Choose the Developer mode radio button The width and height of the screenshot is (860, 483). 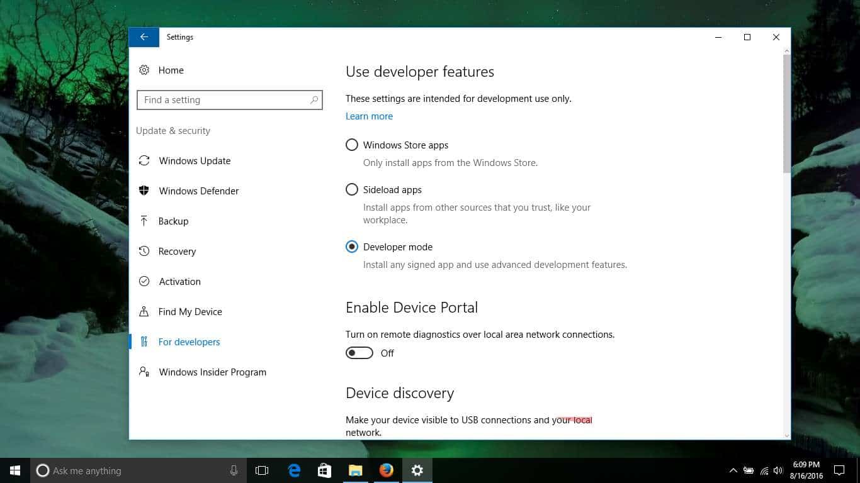tap(352, 247)
